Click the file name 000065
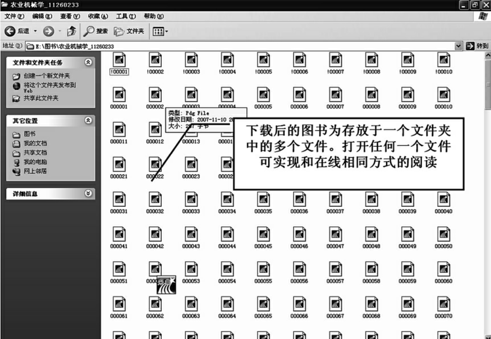This screenshot has width=491, height=339. click(x=263, y=316)
